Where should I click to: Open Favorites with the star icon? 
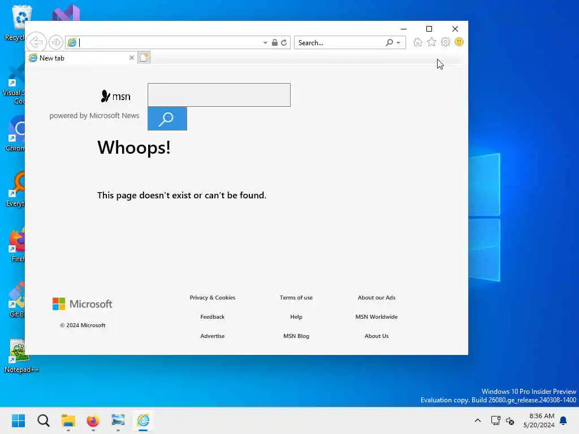click(431, 42)
